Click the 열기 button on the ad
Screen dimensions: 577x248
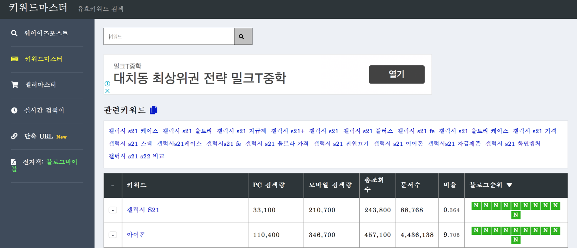tap(397, 75)
